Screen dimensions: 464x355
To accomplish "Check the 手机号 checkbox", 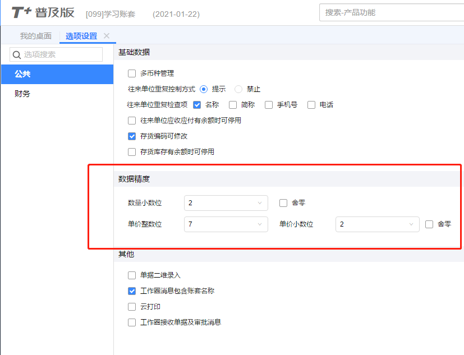I will coord(269,105).
